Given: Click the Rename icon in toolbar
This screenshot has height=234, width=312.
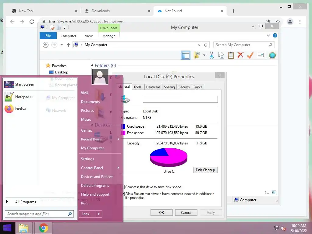Looking at the screenshot, I should pyautogui.click(x=260, y=55).
